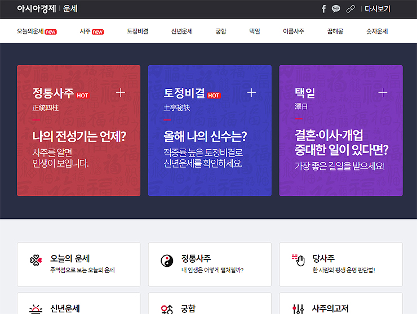Open 다시보기 in the header
The width and height of the screenshot is (417, 314).
[x=378, y=9]
